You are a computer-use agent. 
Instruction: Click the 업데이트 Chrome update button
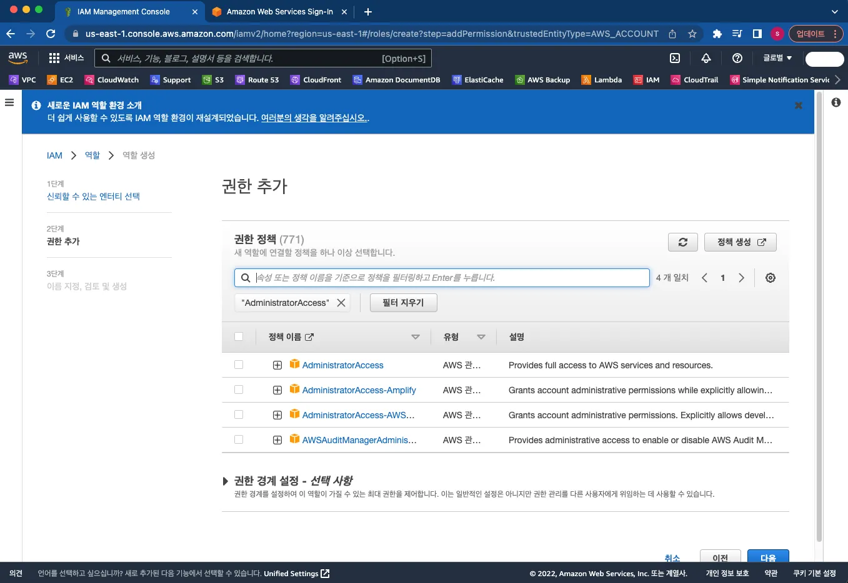tap(816, 34)
